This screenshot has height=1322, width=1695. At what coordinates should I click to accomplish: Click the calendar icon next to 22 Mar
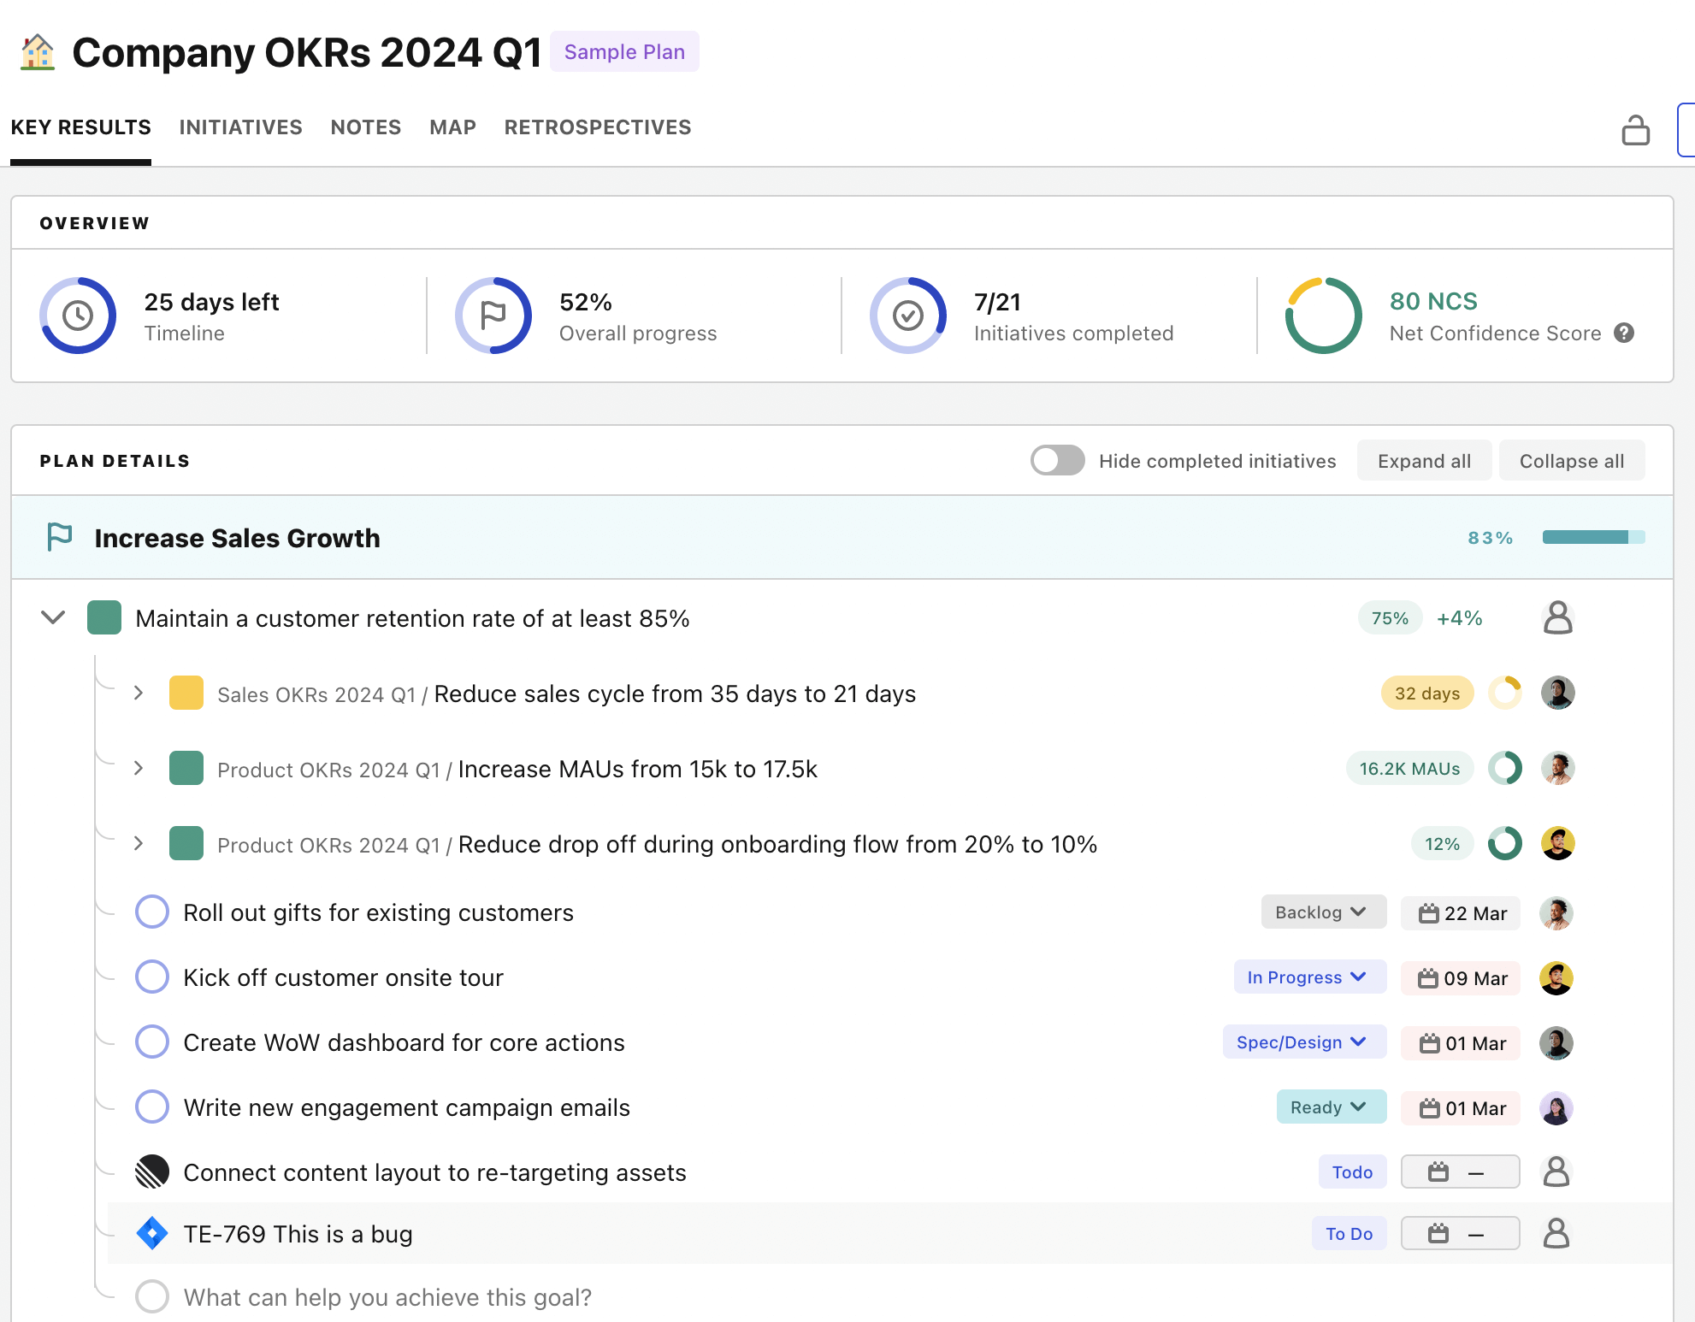click(x=1429, y=912)
